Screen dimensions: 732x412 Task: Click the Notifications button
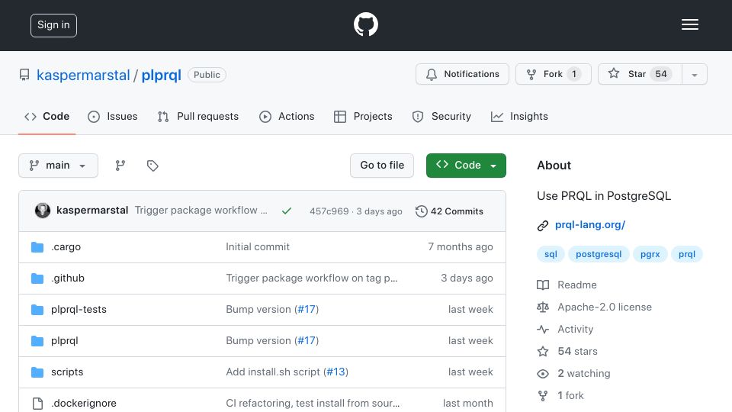point(462,74)
